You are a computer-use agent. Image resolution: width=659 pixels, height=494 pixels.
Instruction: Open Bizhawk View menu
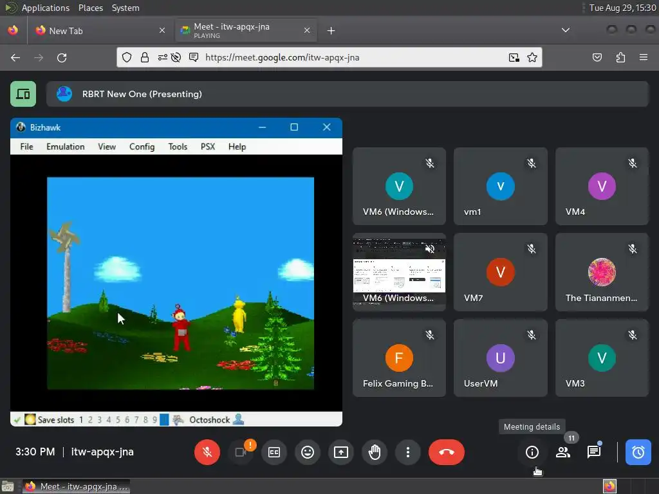pyautogui.click(x=107, y=147)
